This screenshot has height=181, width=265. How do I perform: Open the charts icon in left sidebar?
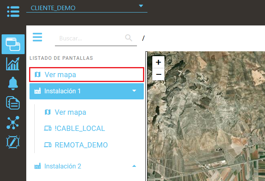(x=13, y=64)
